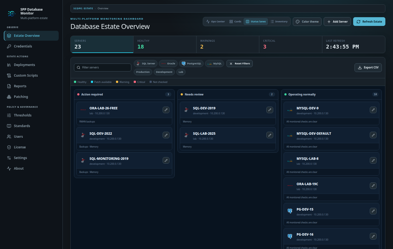This screenshot has width=393, height=249.
Task: Select the Critical 3 summary tile
Action: 291,44
